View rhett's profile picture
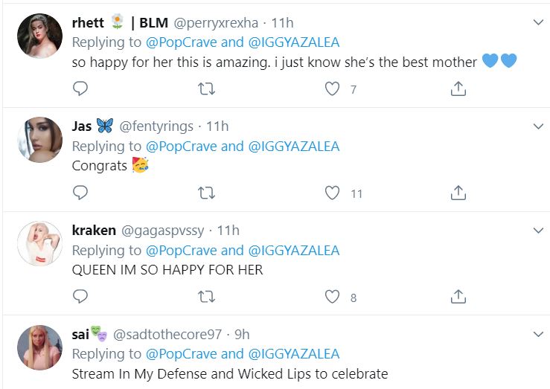The width and height of the screenshot is (550, 389). point(39,36)
